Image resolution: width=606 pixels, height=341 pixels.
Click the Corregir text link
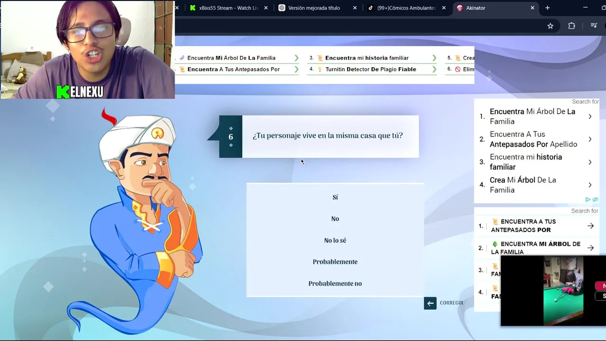[x=451, y=303]
